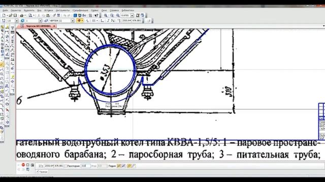Click the Undo arrow icon
Viewport: 325px width, 182px height.
click(65, 16)
